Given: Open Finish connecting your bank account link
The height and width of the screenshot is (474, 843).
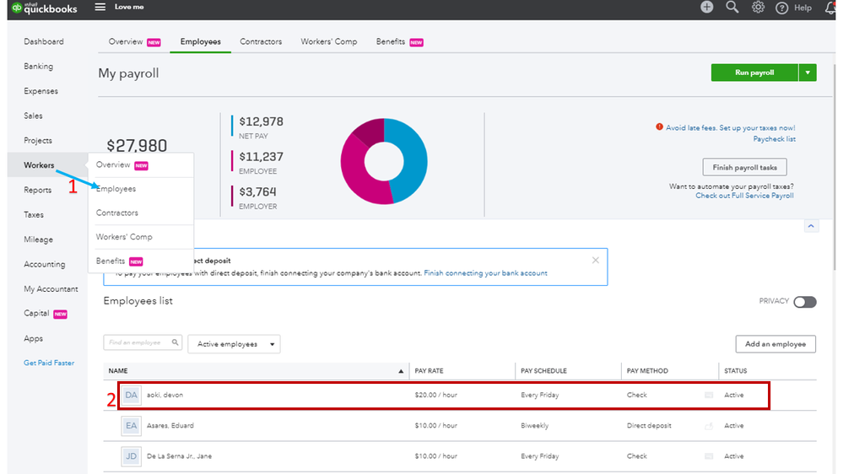Looking at the screenshot, I should click(x=485, y=273).
